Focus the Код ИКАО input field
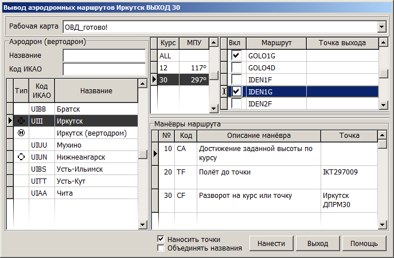 pos(104,69)
